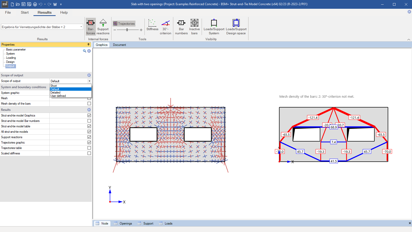Collapse the ribbon with the chevron
Screen dimensions: 412x232
coord(409,39)
